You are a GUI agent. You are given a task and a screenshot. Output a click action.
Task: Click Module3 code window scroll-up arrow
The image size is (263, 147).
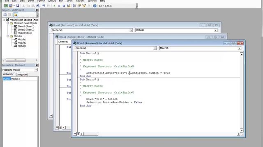tap(242, 54)
